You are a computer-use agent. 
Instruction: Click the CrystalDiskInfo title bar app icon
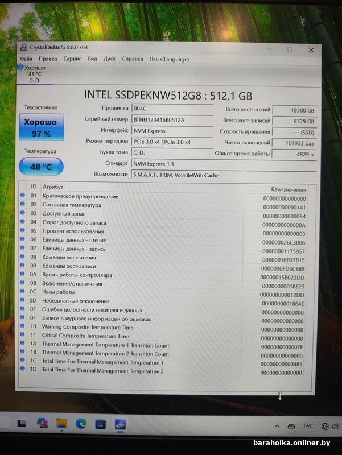(24, 47)
